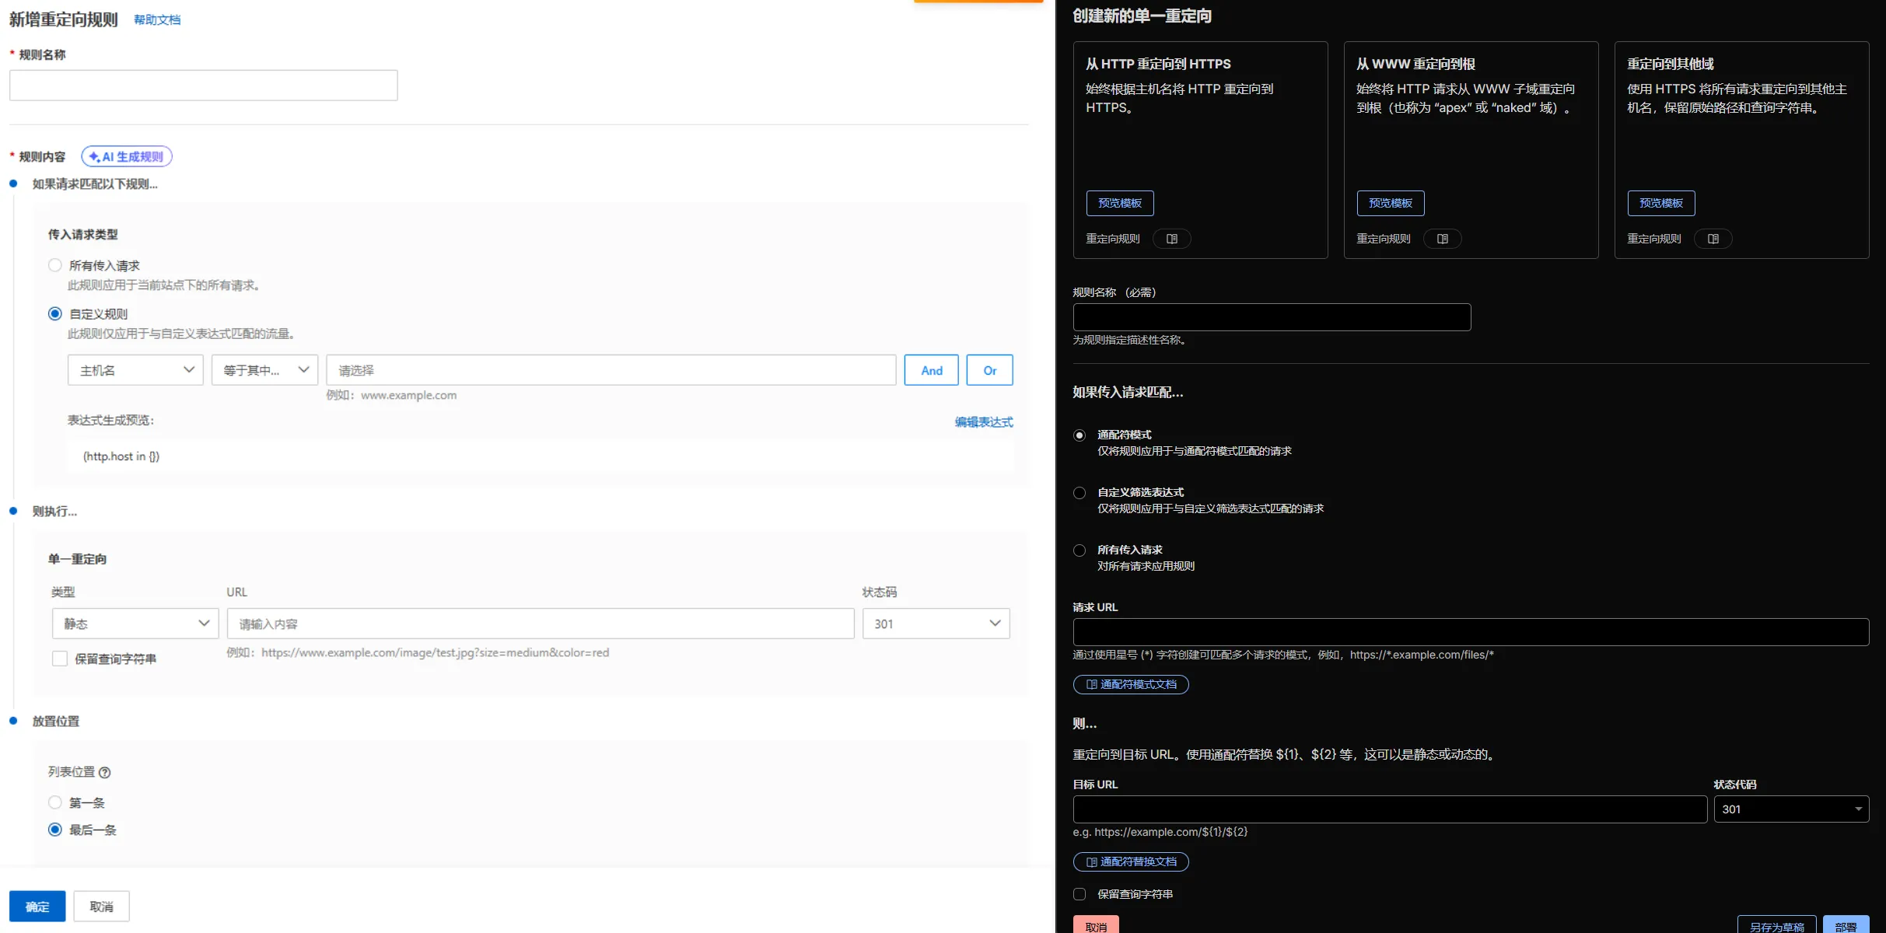
Task: Tick 保留查询字符串 checkbox in dark panel
Action: point(1079,894)
